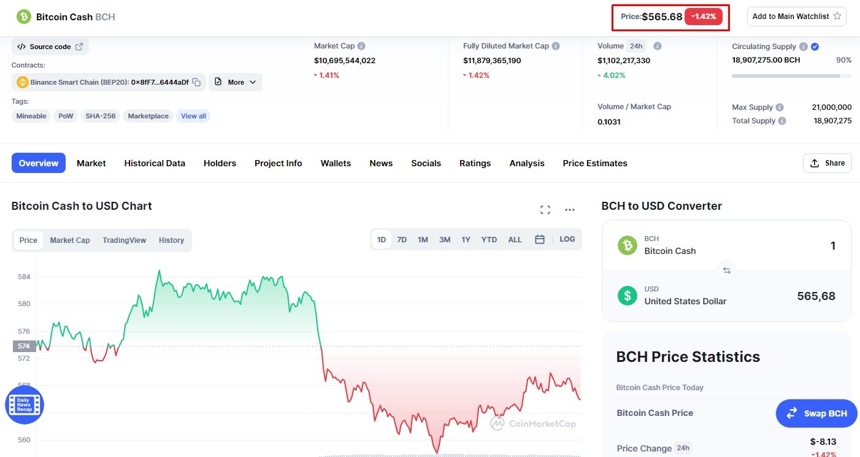Open the Price Estimates tab
The width and height of the screenshot is (860, 457).
point(595,163)
